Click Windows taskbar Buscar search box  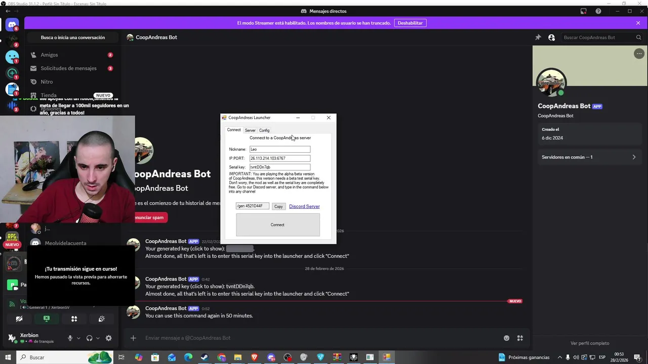click(x=65, y=357)
